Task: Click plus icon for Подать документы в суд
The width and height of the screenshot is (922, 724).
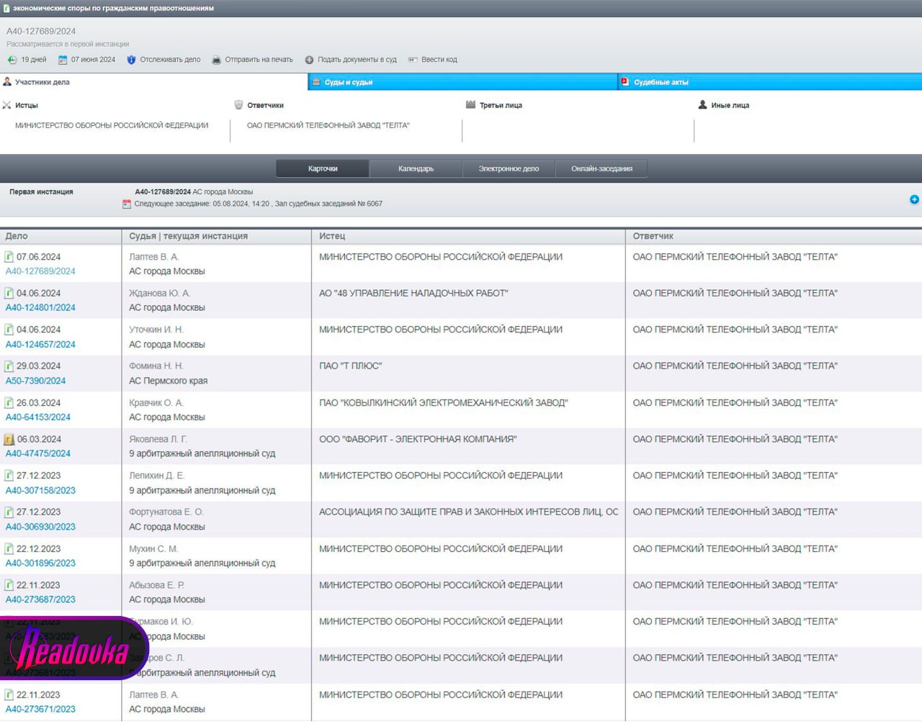Action: pos(309,60)
